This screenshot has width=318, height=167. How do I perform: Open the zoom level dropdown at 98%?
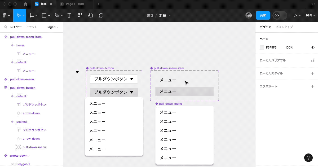click(311, 15)
